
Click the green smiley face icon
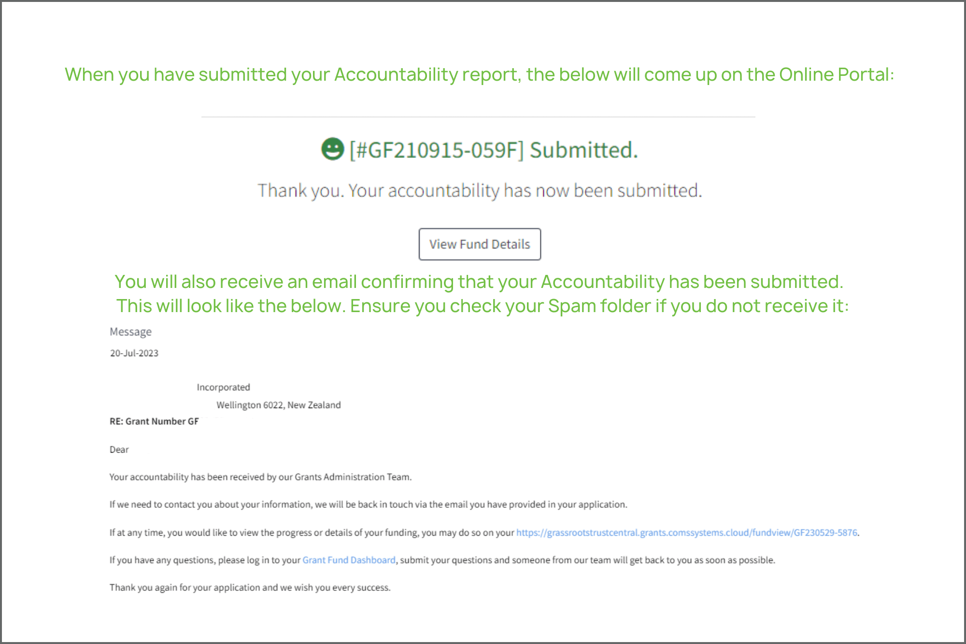[x=332, y=149]
